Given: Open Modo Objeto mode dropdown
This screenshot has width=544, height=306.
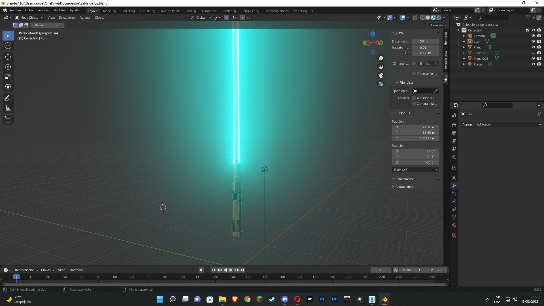Looking at the screenshot, I should [x=29, y=18].
